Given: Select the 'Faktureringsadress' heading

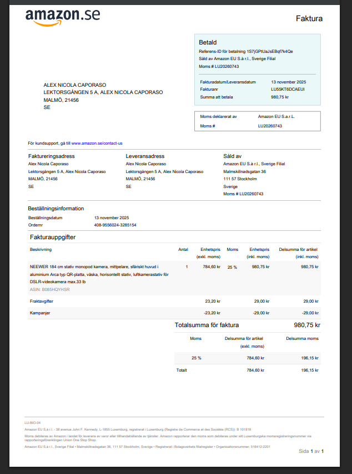Looking at the screenshot, I should click(x=51, y=156).
